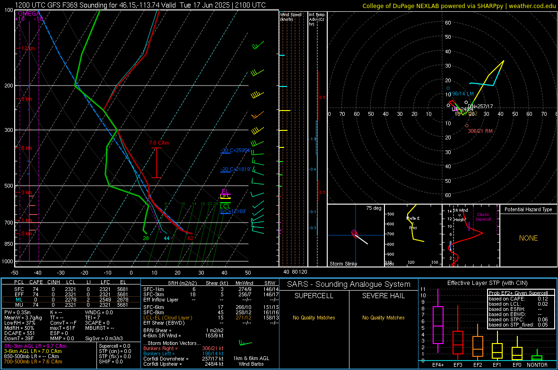Click the yellow "NONE" hazard type text
Viewport: 558px width, 370px height.
pos(529,238)
